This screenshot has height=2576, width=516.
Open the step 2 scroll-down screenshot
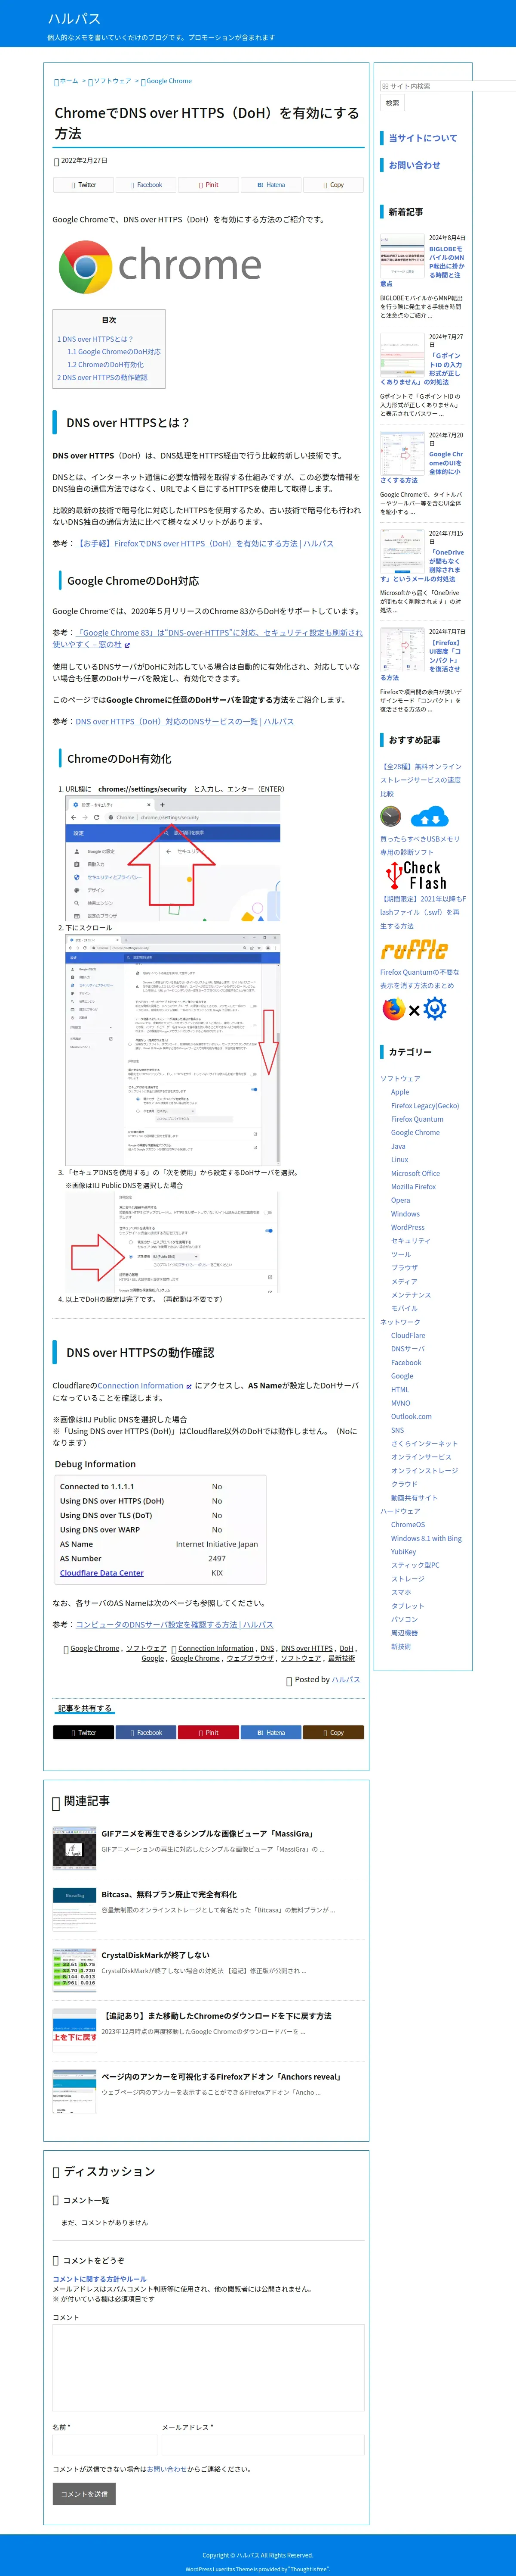[174, 1050]
